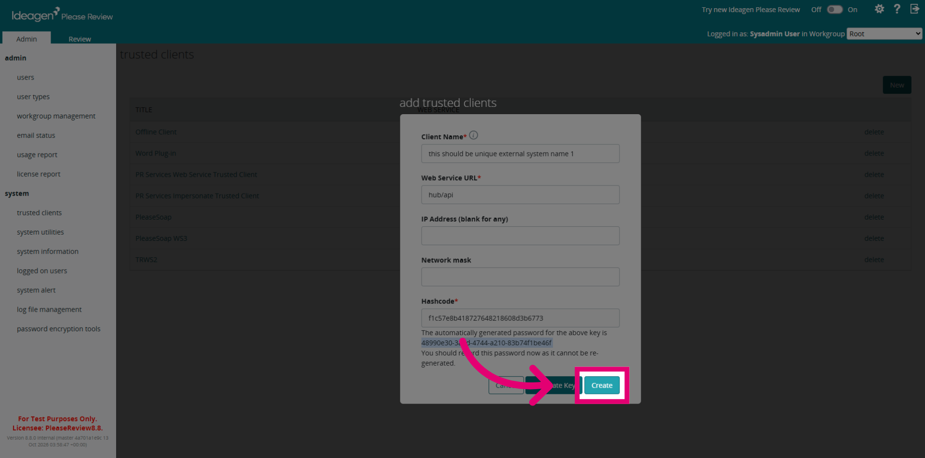Click the generated password text 48990e30
925x458 pixels.
(486, 343)
